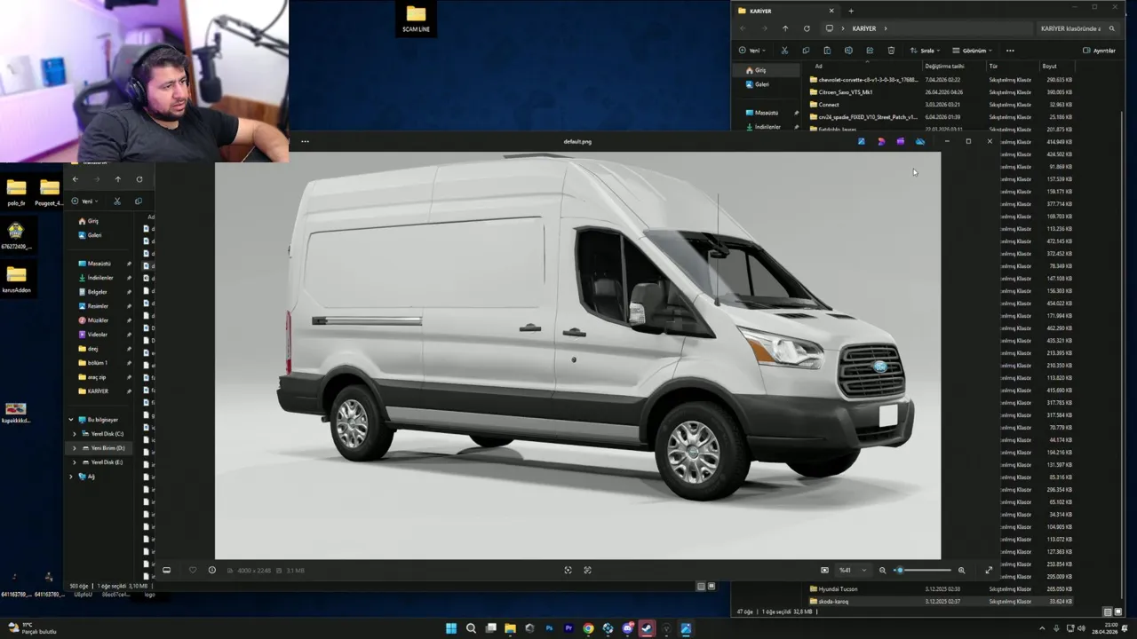
Task: Expand Yerel Disk (E:) tree node
Action: tap(75, 462)
